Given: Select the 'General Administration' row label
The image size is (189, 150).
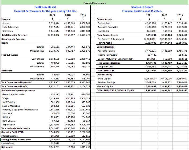Looking at the screenshot, I should [x=14, y=94].
